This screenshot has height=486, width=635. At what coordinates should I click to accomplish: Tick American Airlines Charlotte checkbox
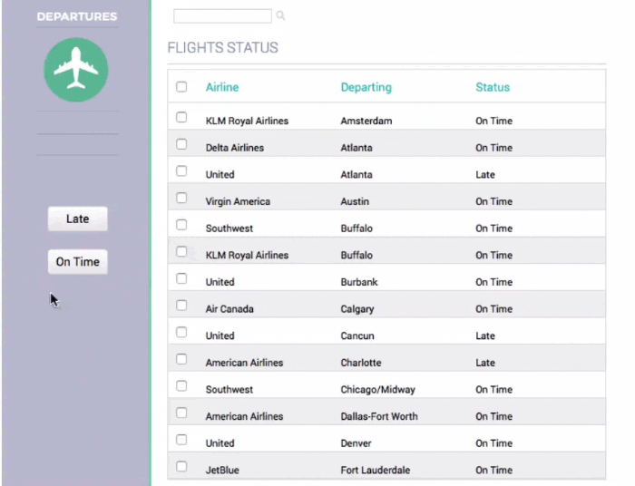[x=181, y=359]
